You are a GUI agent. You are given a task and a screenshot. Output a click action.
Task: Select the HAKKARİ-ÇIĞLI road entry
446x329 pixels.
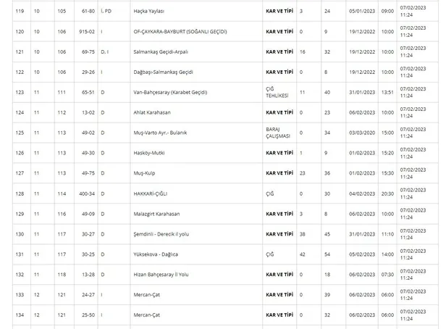pyautogui.click(x=152, y=193)
